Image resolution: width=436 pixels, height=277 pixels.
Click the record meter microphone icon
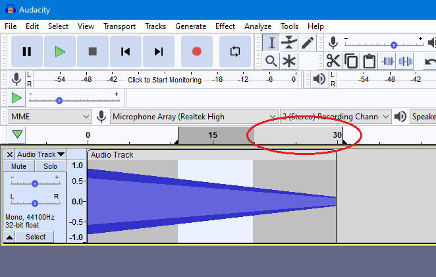(16, 79)
